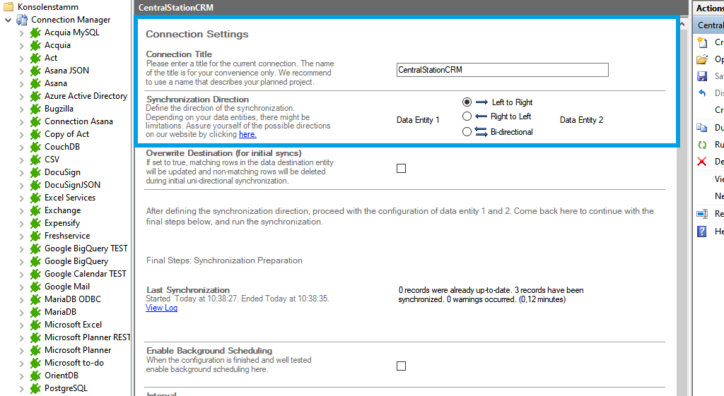The height and width of the screenshot is (396, 724).
Task: Click the Konsolenstamm folder icon
Action: pyautogui.click(x=9, y=7)
